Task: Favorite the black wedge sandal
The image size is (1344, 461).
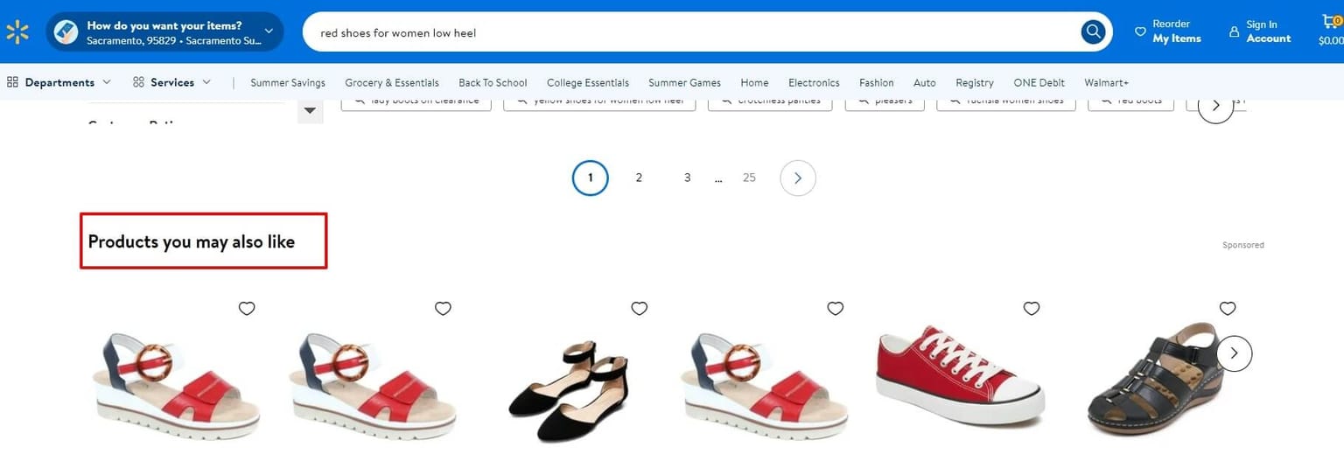Action: [x=1228, y=308]
